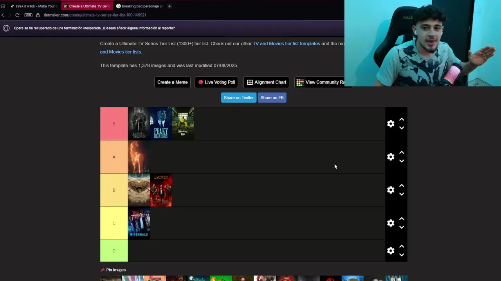Select the yellow B tier label

point(114,190)
